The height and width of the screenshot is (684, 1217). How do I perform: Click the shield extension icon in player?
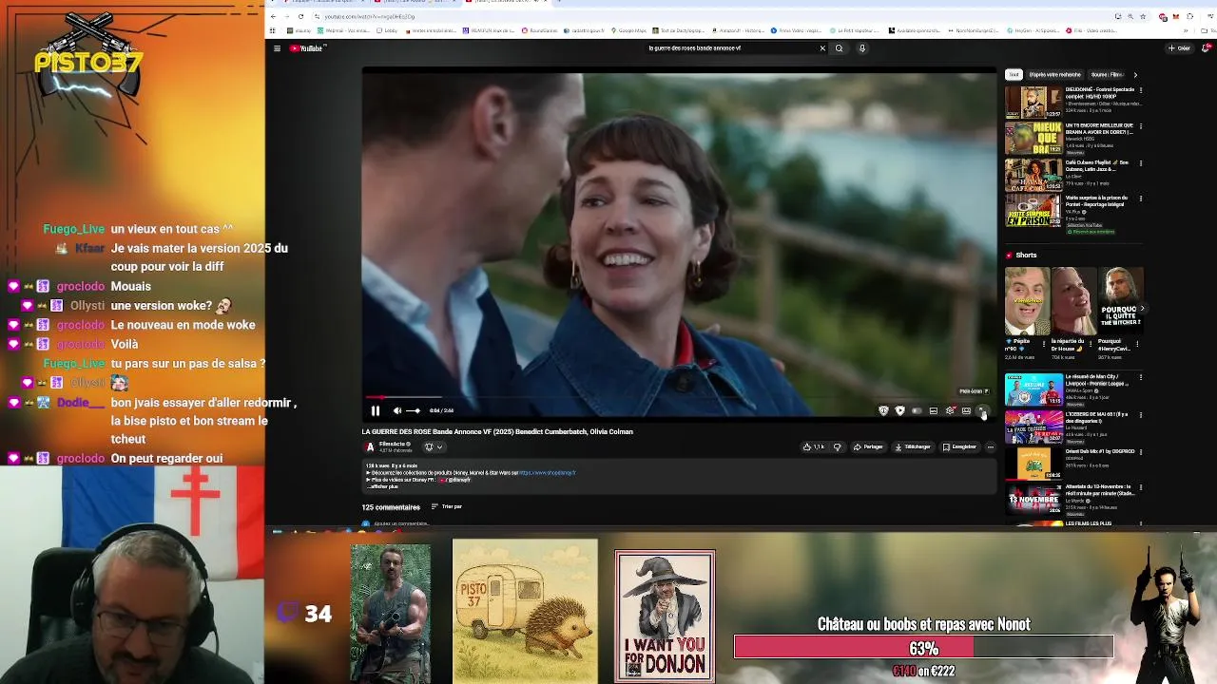[883, 410]
